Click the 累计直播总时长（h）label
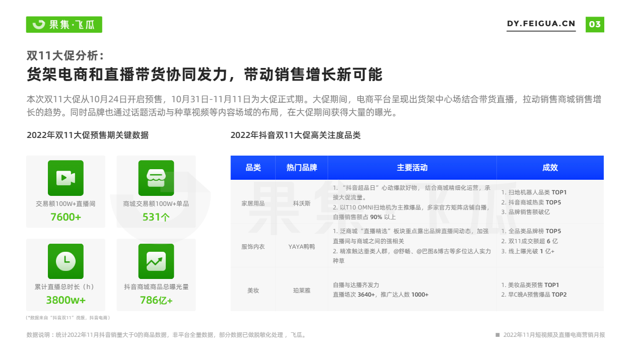Screen dimensions: 630x354 [66, 287]
